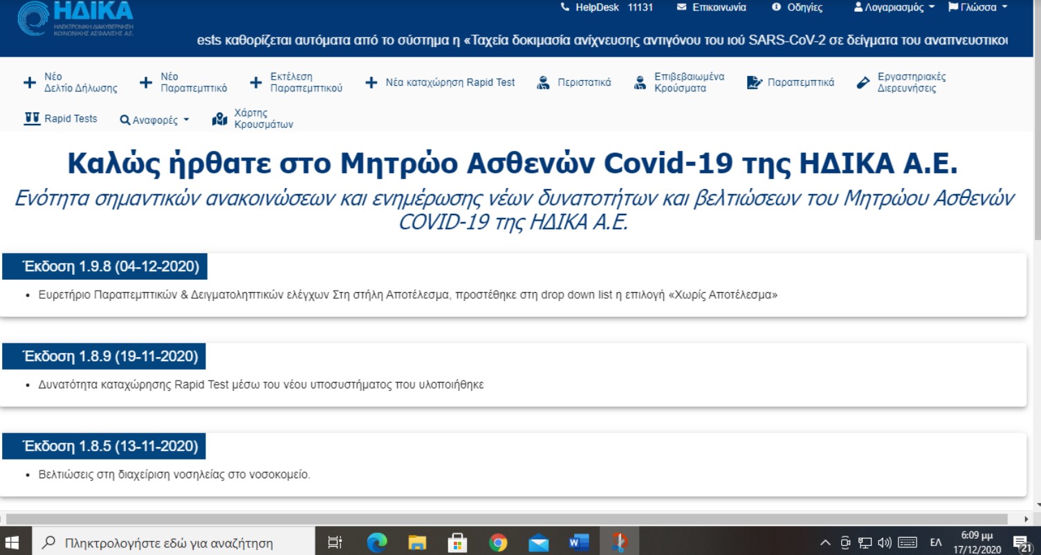Click the ΗΔΙΚΑ logo
This screenshot has width=1041, height=555.
tap(76, 19)
